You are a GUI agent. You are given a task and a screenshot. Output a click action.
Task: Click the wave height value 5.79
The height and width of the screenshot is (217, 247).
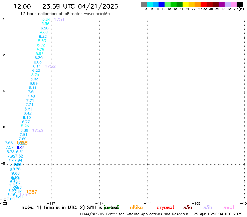click(35, 75)
